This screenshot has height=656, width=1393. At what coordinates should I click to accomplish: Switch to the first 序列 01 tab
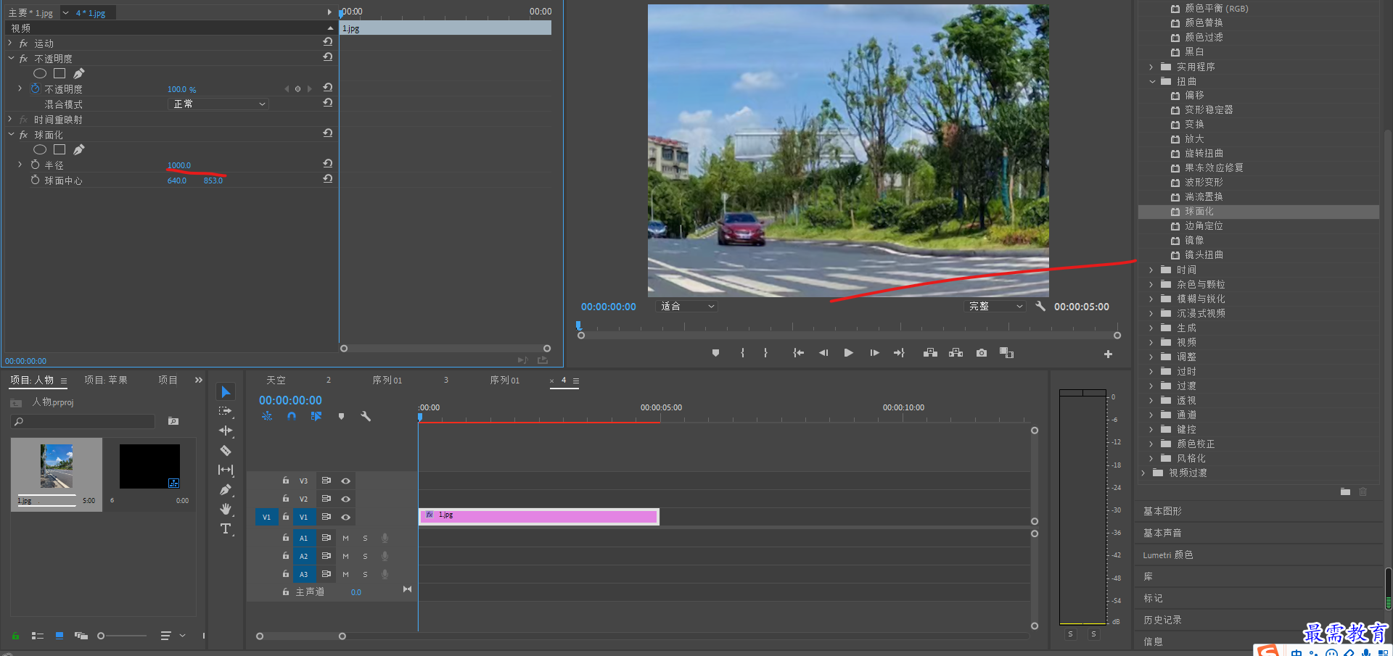pos(387,380)
